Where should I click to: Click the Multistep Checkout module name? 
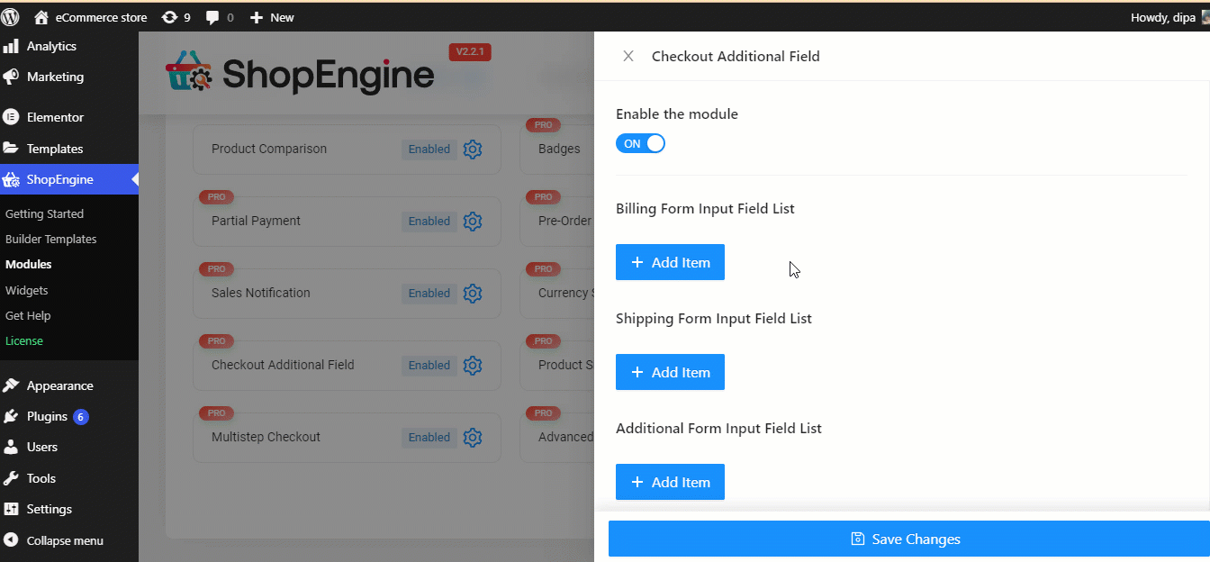coord(266,437)
